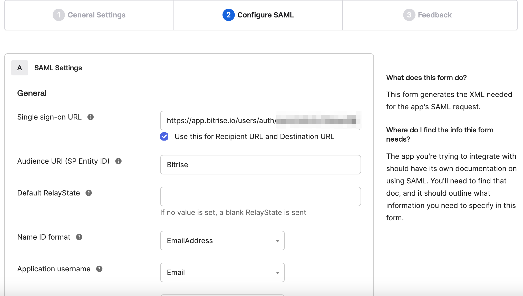Click help icon for Default RelayState
Image resolution: width=523 pixels, height=296 pixels.
click(89, 193)
